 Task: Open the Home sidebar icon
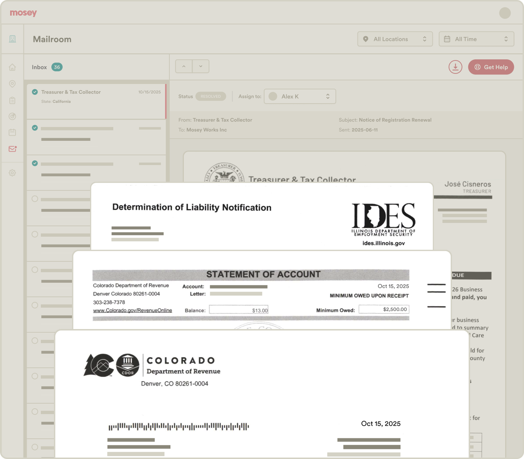click(12, 67)
